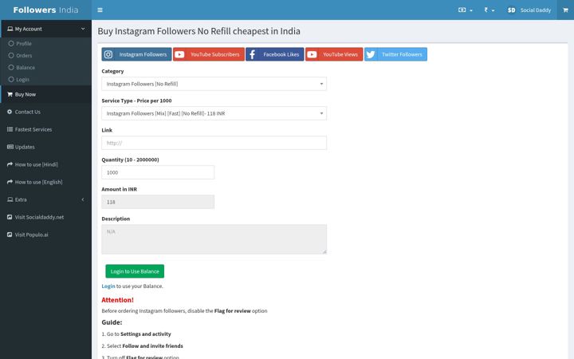The image size is (574, 359).
Task: Click Login to Use Balance button
Action: pyautogui.click(x=135, y=271)
